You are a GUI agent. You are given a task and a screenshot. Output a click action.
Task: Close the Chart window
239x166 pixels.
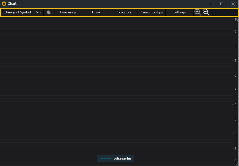tap(233, 4)
